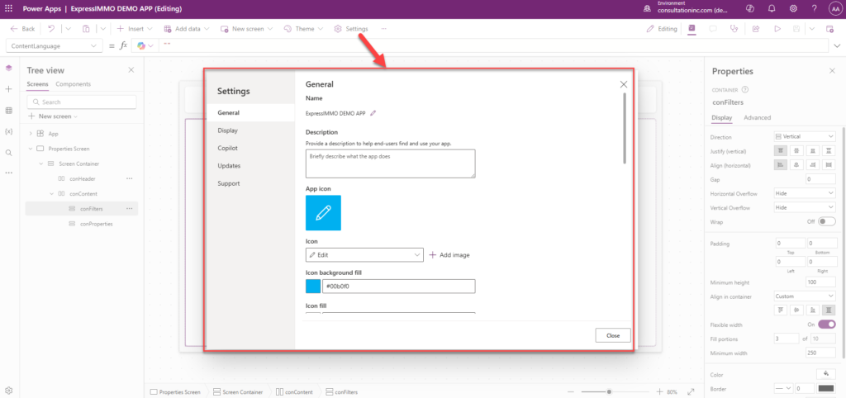Viewport: 846px width, 398px height.
Task: Click the Undo icon in the toolbar
Action: coord(51,29)
